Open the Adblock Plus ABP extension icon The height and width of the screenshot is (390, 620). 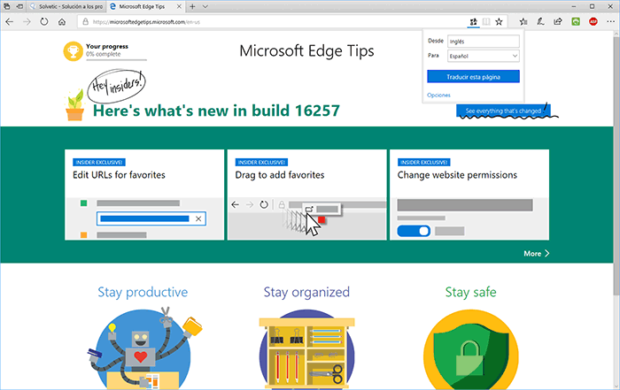point(593,22)
